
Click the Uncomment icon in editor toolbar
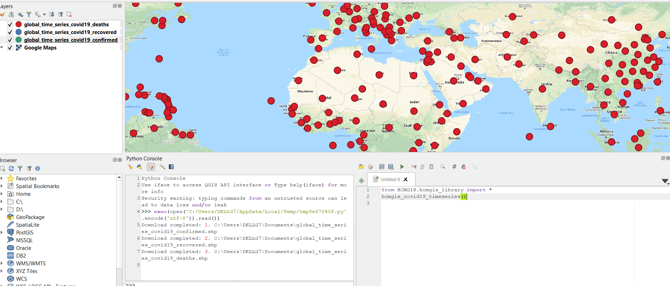click(x=463, y=167)
